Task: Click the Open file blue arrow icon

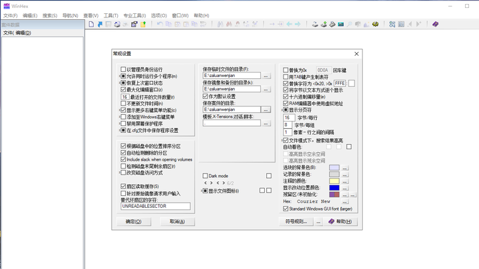Action: [100, 24]
